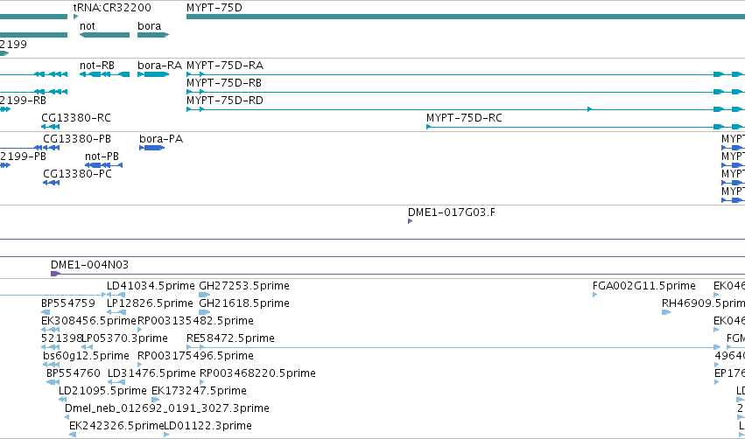
Task: Select the BP554760 EST label
Action: (x=74, y=373)
